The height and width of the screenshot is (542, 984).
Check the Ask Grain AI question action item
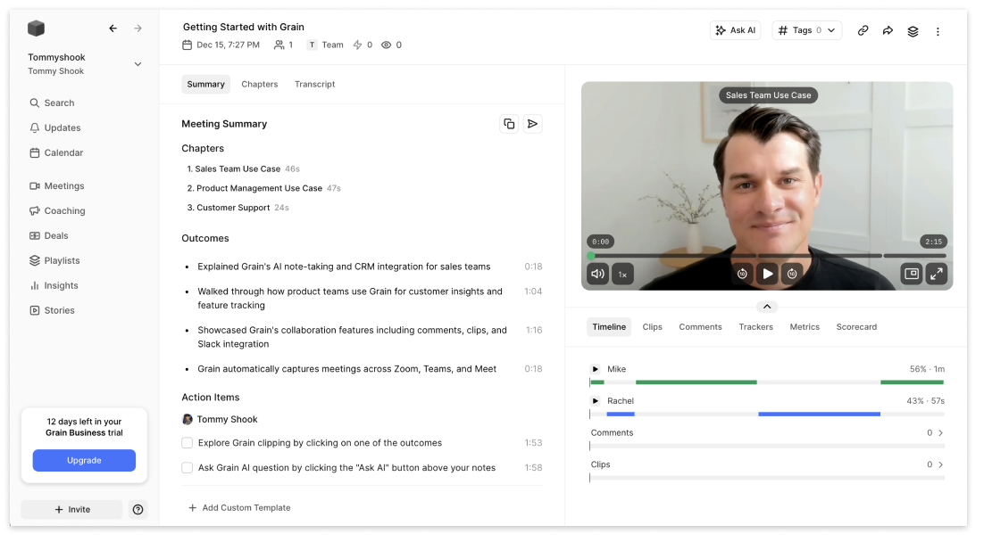pos(187,468)
